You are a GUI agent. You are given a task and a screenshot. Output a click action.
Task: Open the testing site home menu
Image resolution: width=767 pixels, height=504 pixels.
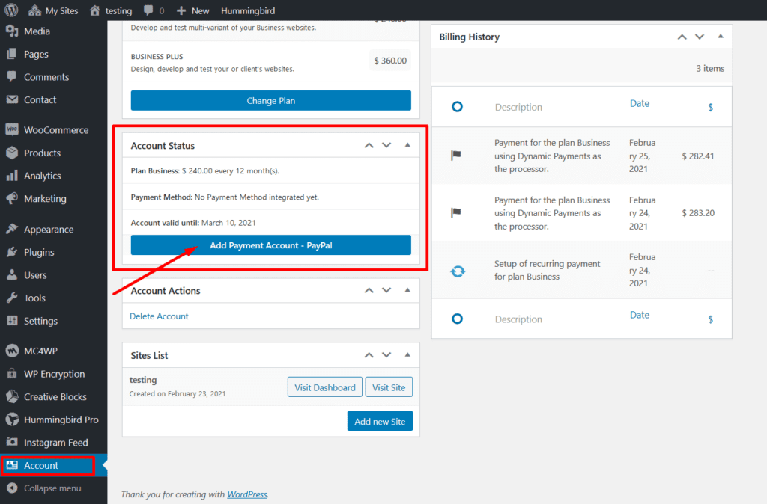pos(111,10)
